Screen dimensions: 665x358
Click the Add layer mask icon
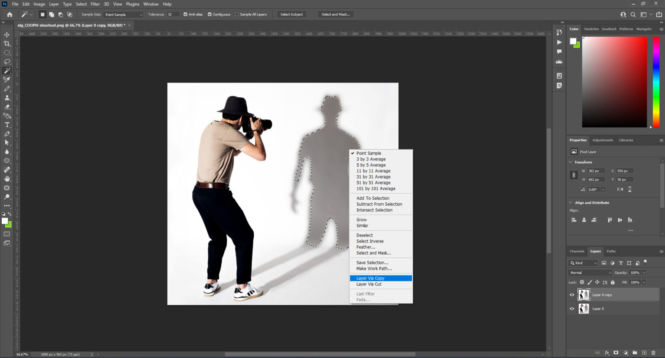[x=615, y=352]
